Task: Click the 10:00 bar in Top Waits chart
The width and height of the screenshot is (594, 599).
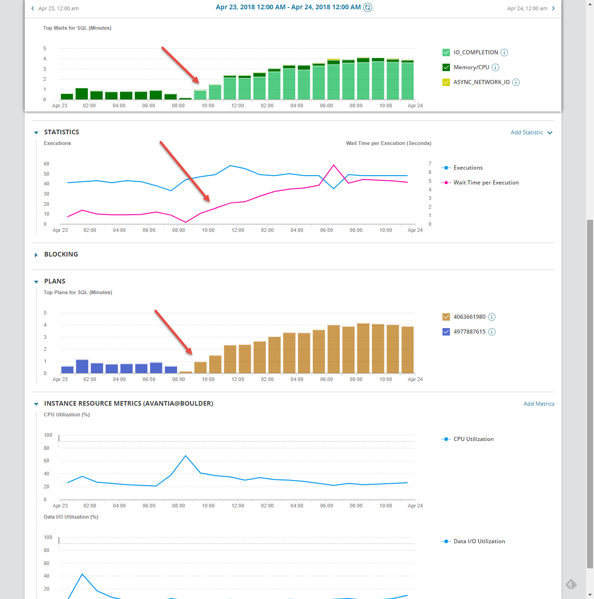Action: pyautogui.click(x=215, y=92)
